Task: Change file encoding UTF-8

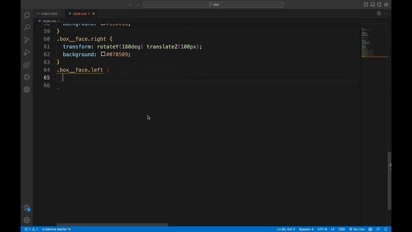Action: pos(322,229)
